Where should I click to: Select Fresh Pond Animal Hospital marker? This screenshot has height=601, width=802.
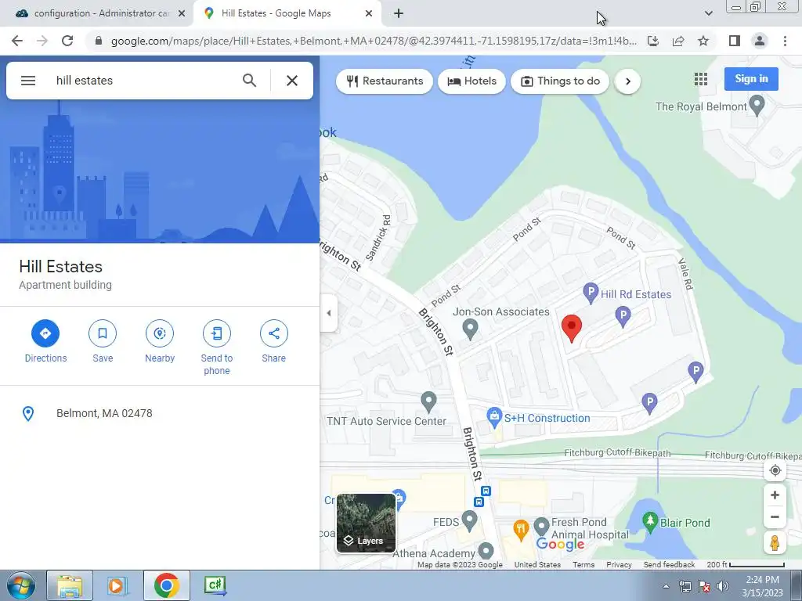pyautogui.click(x=541, y=527)
